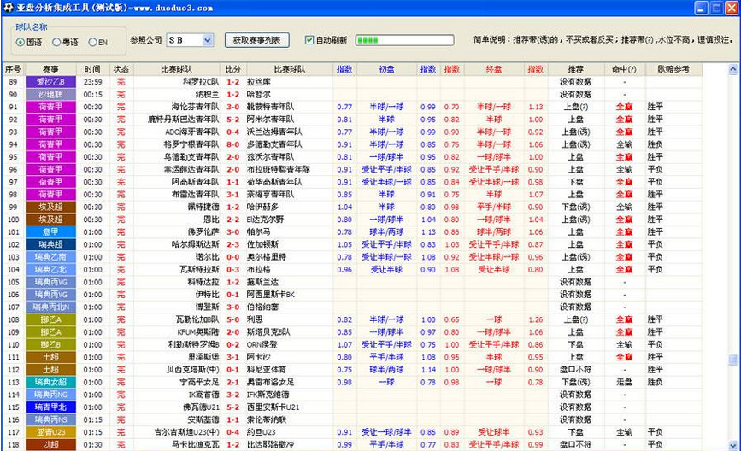Click the ORN侯登 team name

point(262,345)
